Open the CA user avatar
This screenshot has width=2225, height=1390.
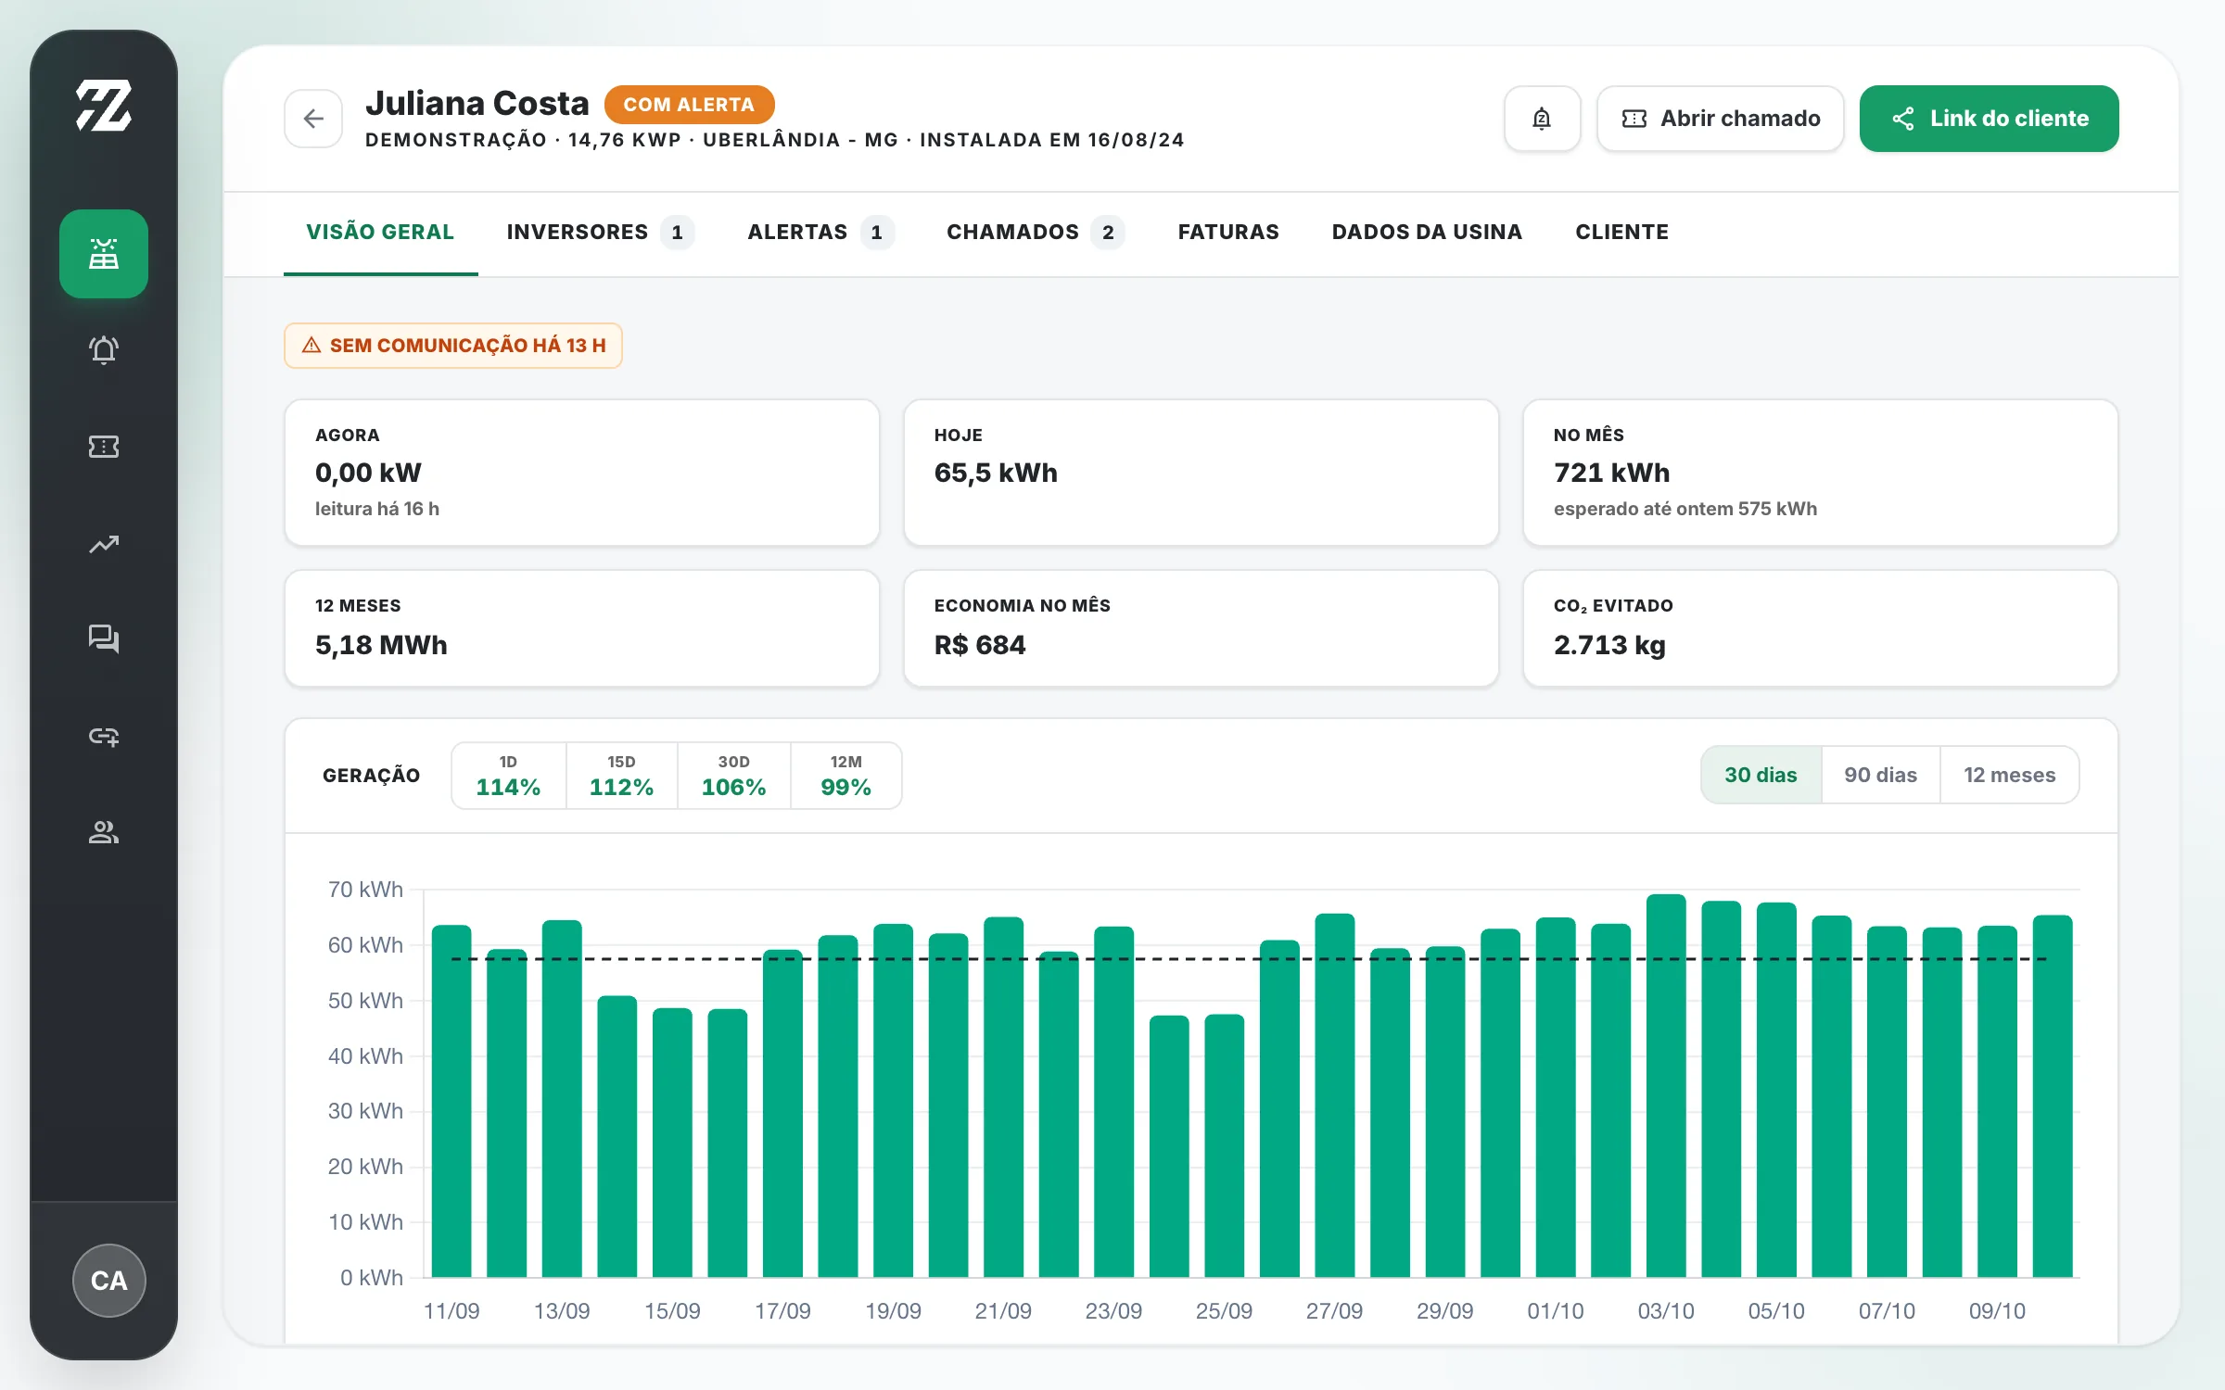(x=109, y=1281)
